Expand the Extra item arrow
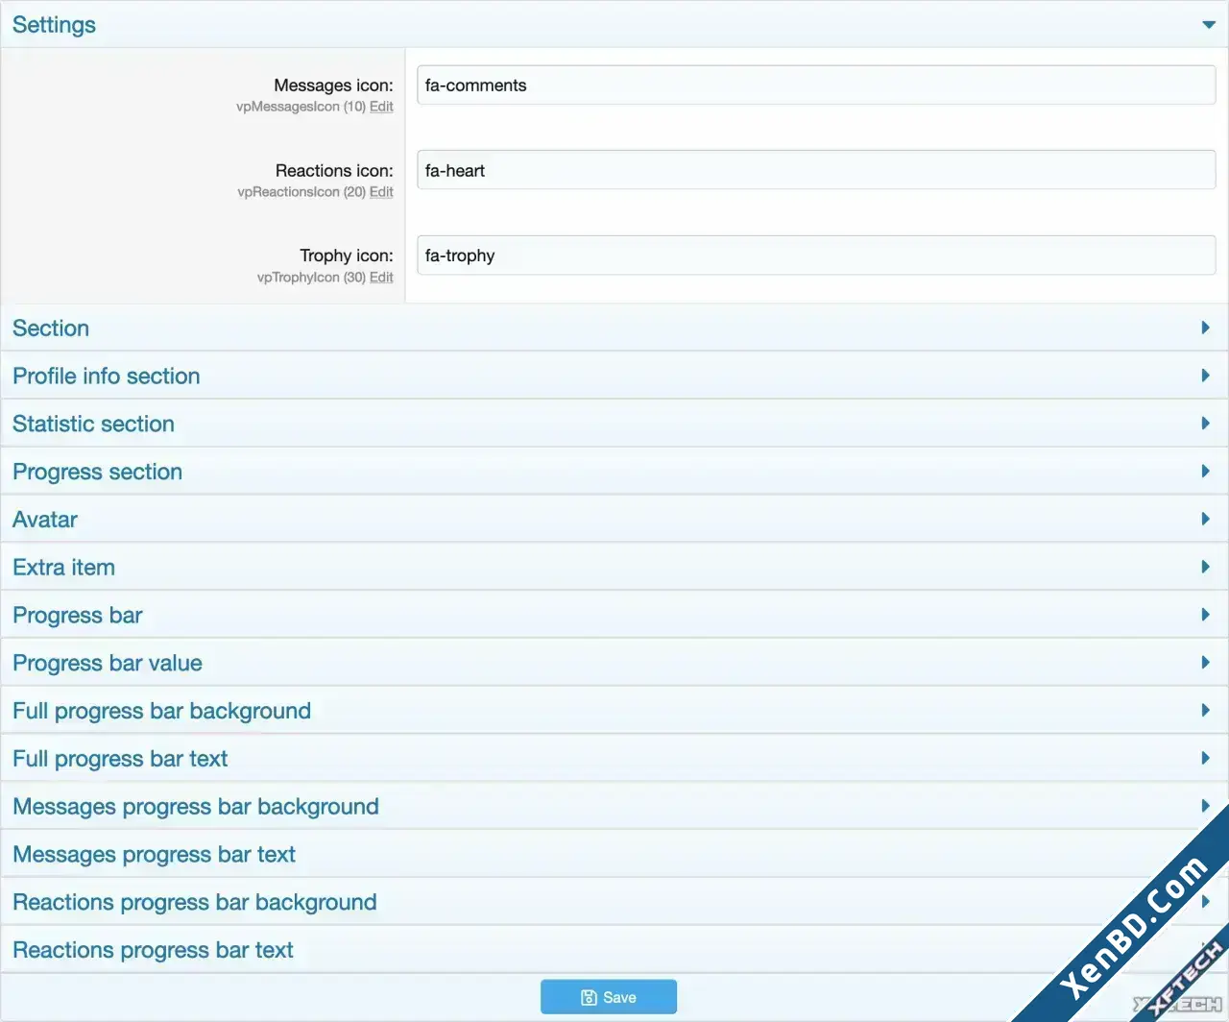This screenshot has height=1022, width=1229. (x=1206, y=567)
